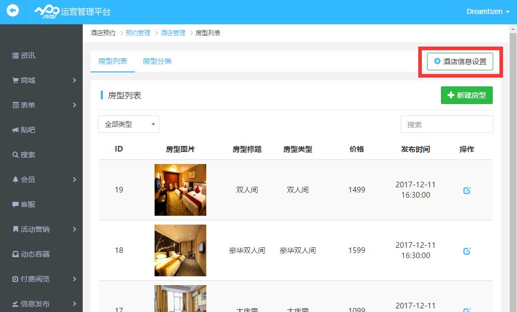Click the green 新建房型 button
Screen dimensions: 517x312
click(466, 95)
